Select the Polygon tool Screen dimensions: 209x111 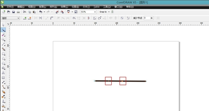(x=3, y=63)
